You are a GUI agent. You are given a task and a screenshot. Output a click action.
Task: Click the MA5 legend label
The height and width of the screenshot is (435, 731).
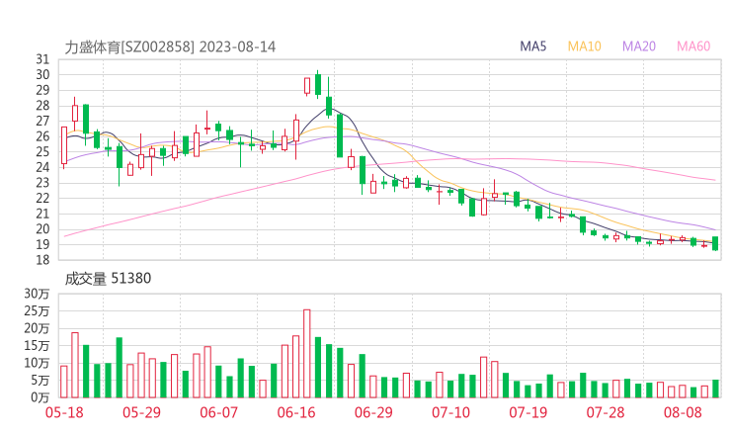(x=532, y=46)
